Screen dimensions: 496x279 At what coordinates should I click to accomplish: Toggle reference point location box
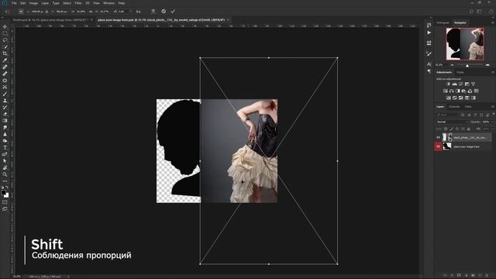tap(21, 12)
